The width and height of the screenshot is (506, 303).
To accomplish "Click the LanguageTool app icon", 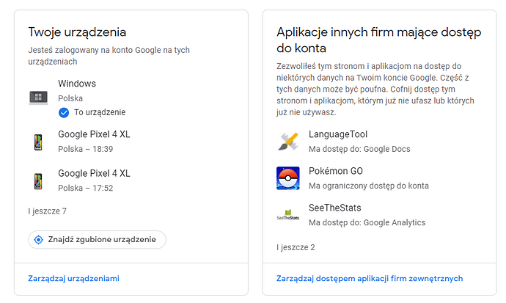I will click(x=287, y=142).
